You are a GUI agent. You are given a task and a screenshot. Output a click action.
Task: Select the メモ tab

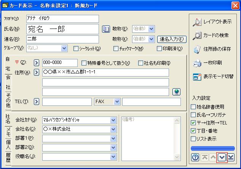coord(8,131)
